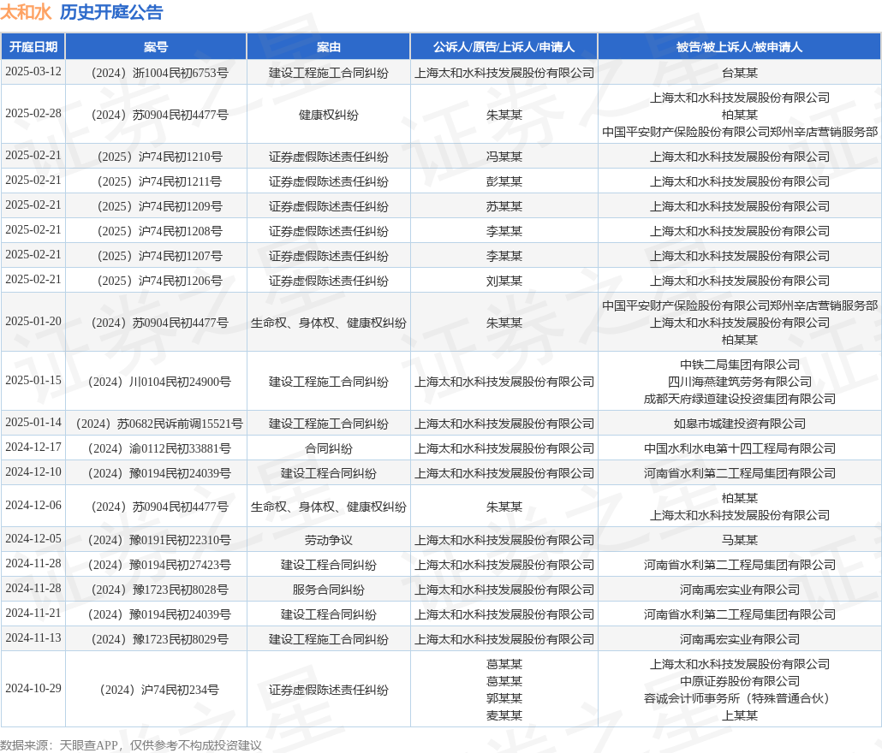Select the 健康权纠纷 case cause

(x=329, y=115)
